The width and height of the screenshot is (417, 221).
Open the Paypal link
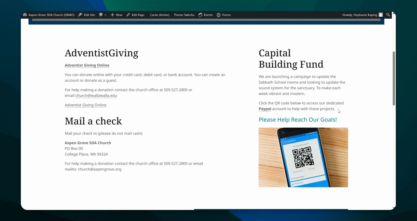point(265,109)
